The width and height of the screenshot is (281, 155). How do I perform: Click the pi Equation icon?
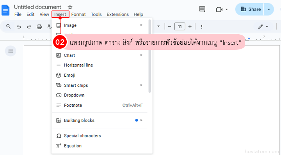[x=59, y=146]
